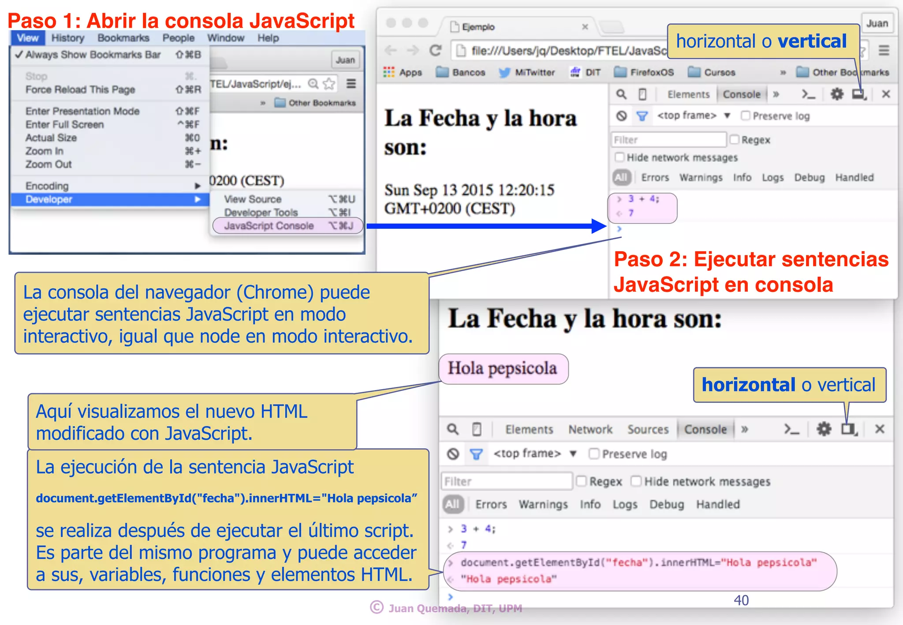Clear console icon in the lower DevTools

(x=453, y=454)
